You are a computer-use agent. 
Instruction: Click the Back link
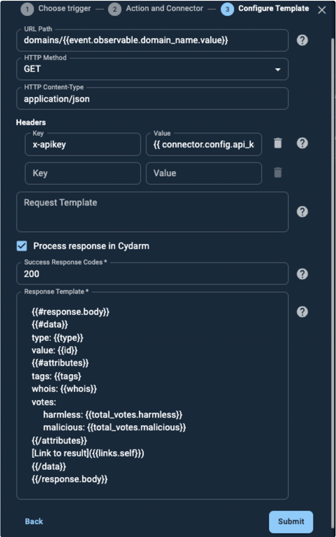pyautogui.click(x=34, y=521)
